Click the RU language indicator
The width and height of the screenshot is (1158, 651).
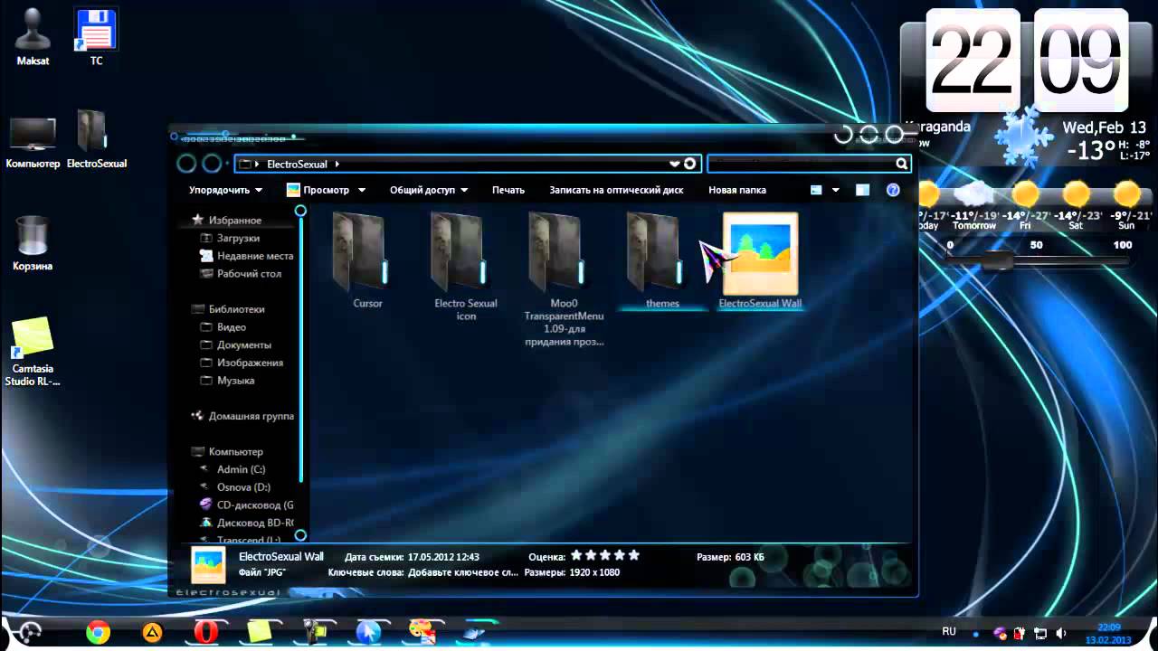click(x=949, y=632)
